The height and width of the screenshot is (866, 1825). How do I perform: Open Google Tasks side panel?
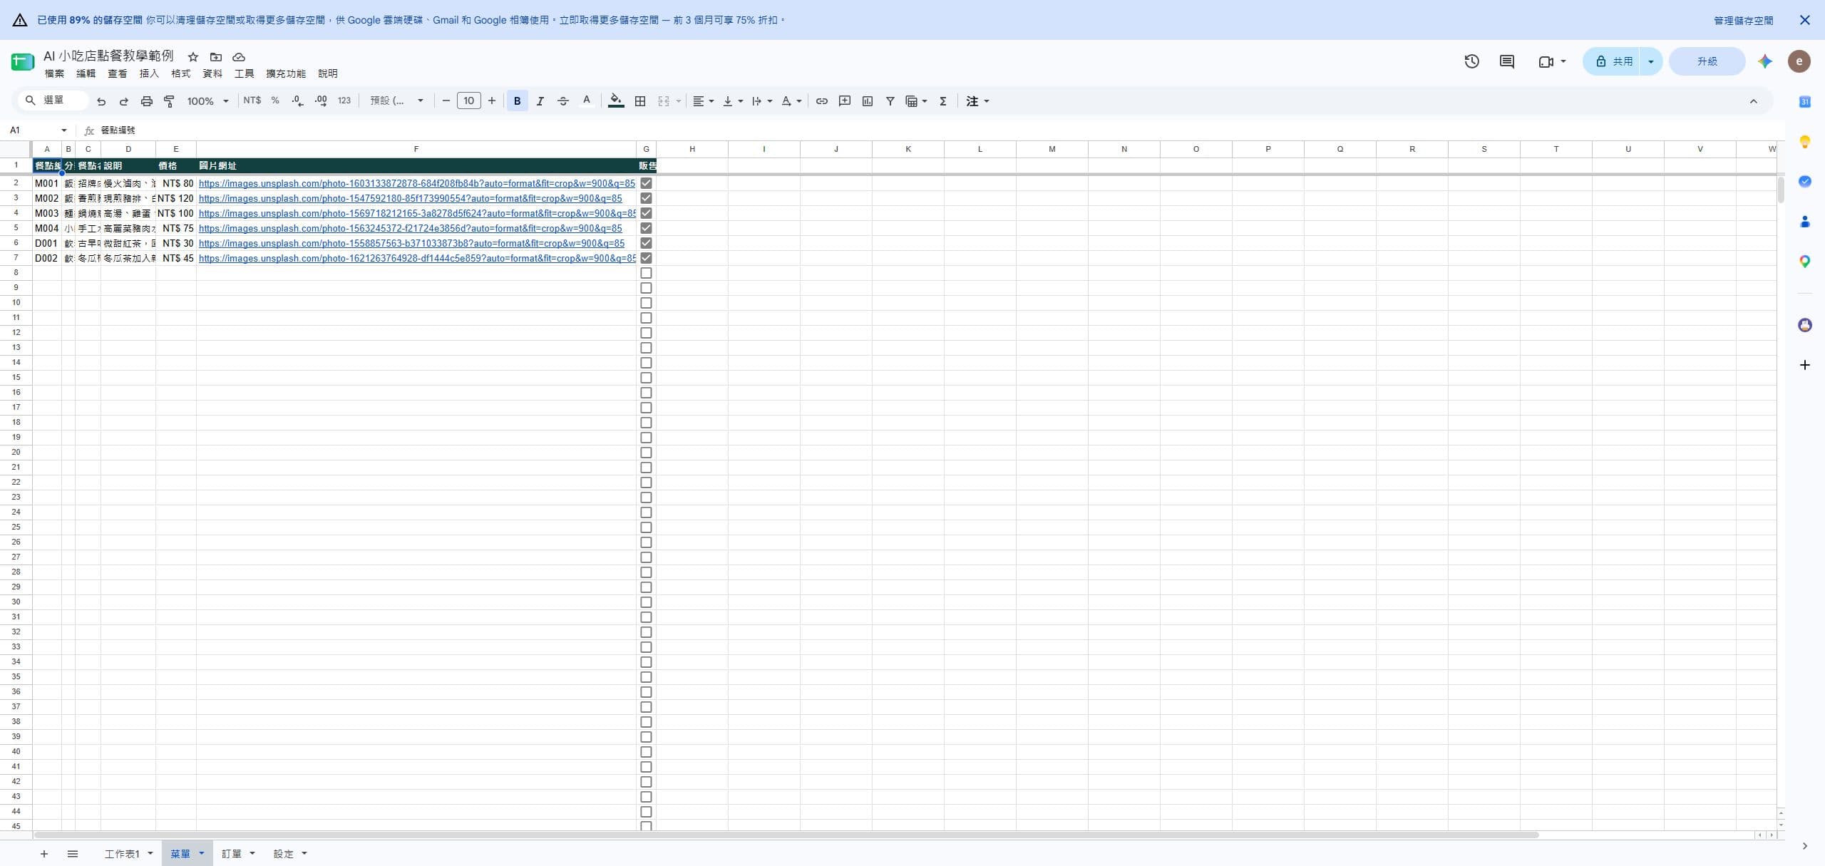click(1805, 182)
